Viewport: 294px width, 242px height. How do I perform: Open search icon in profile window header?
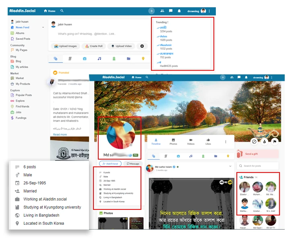coord(147,77)
